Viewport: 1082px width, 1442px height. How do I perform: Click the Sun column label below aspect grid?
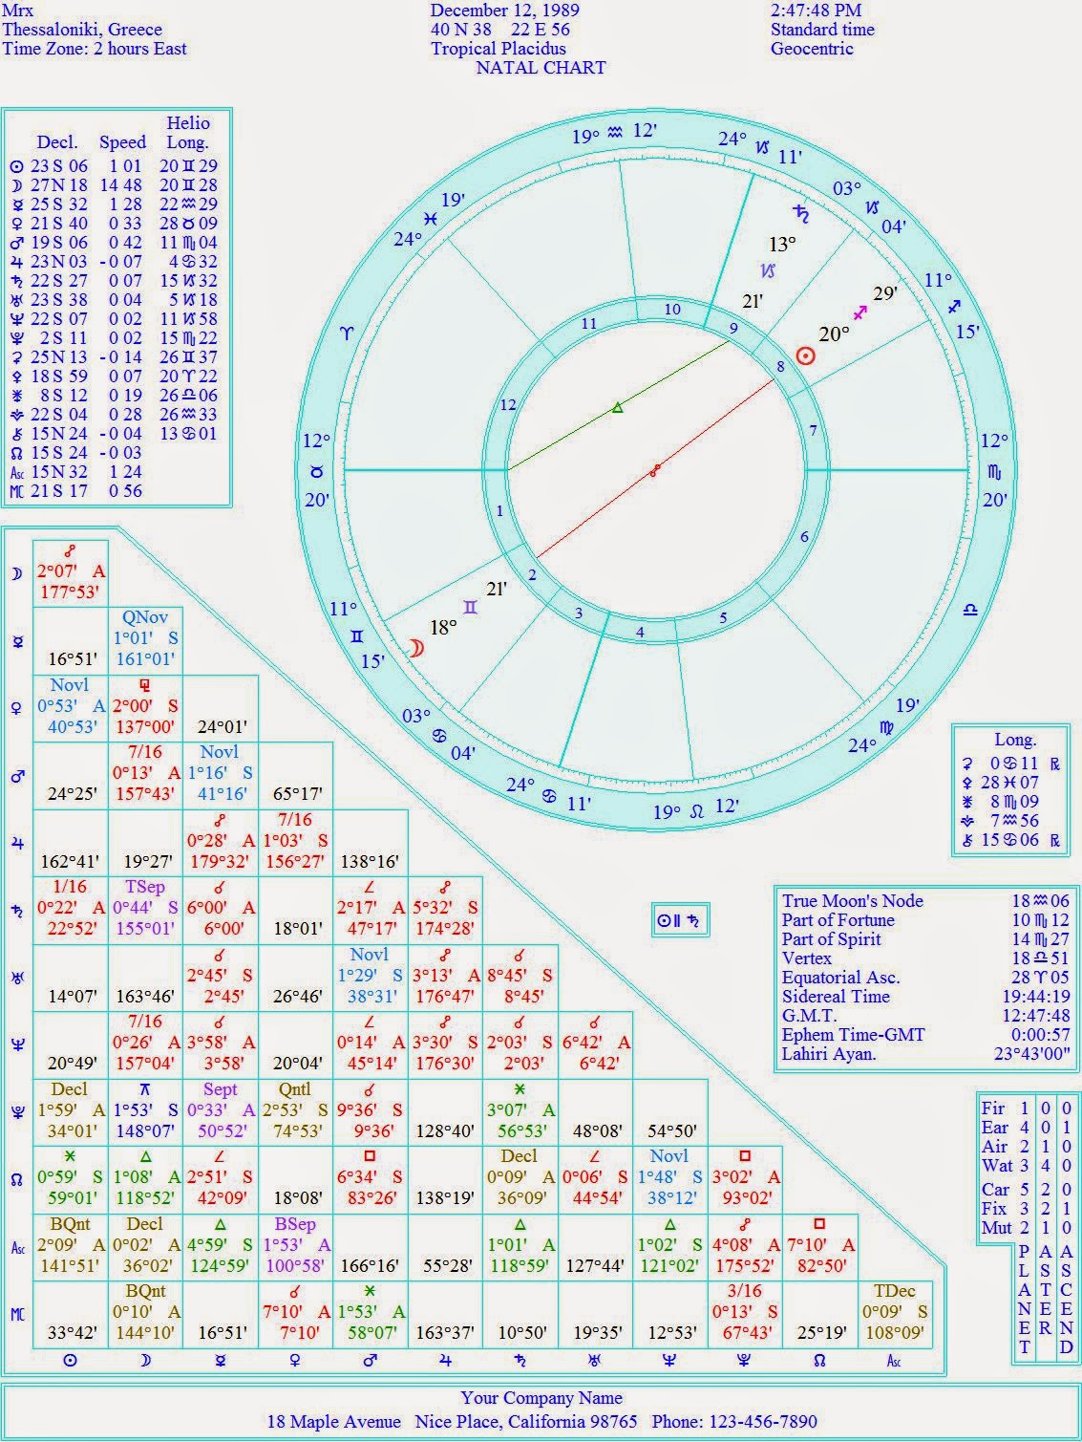click(x=71, y=1359)
